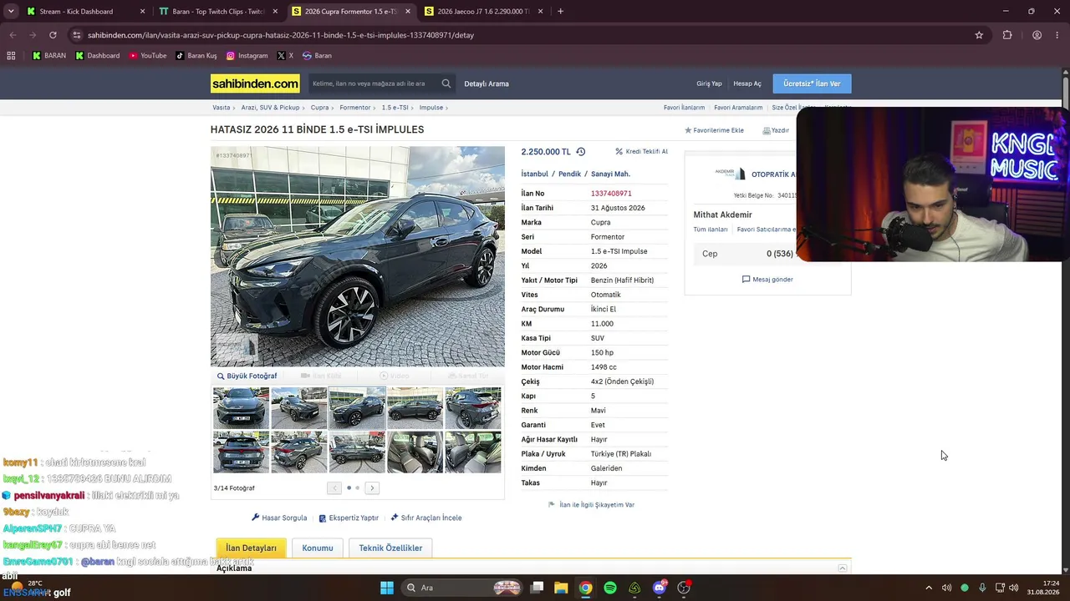Open the Vasıta breadcrumb link
The width and height of the screenshot is (1070, 601).
pyautogui.click(x=222, y=108)
